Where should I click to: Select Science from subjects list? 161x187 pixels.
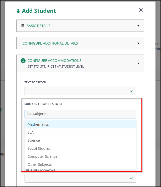click(80, 140)
